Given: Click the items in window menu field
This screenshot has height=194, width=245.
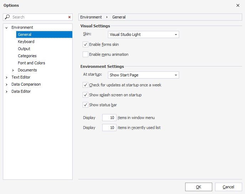Looking at the screenshot, I should tap(109, 118).
